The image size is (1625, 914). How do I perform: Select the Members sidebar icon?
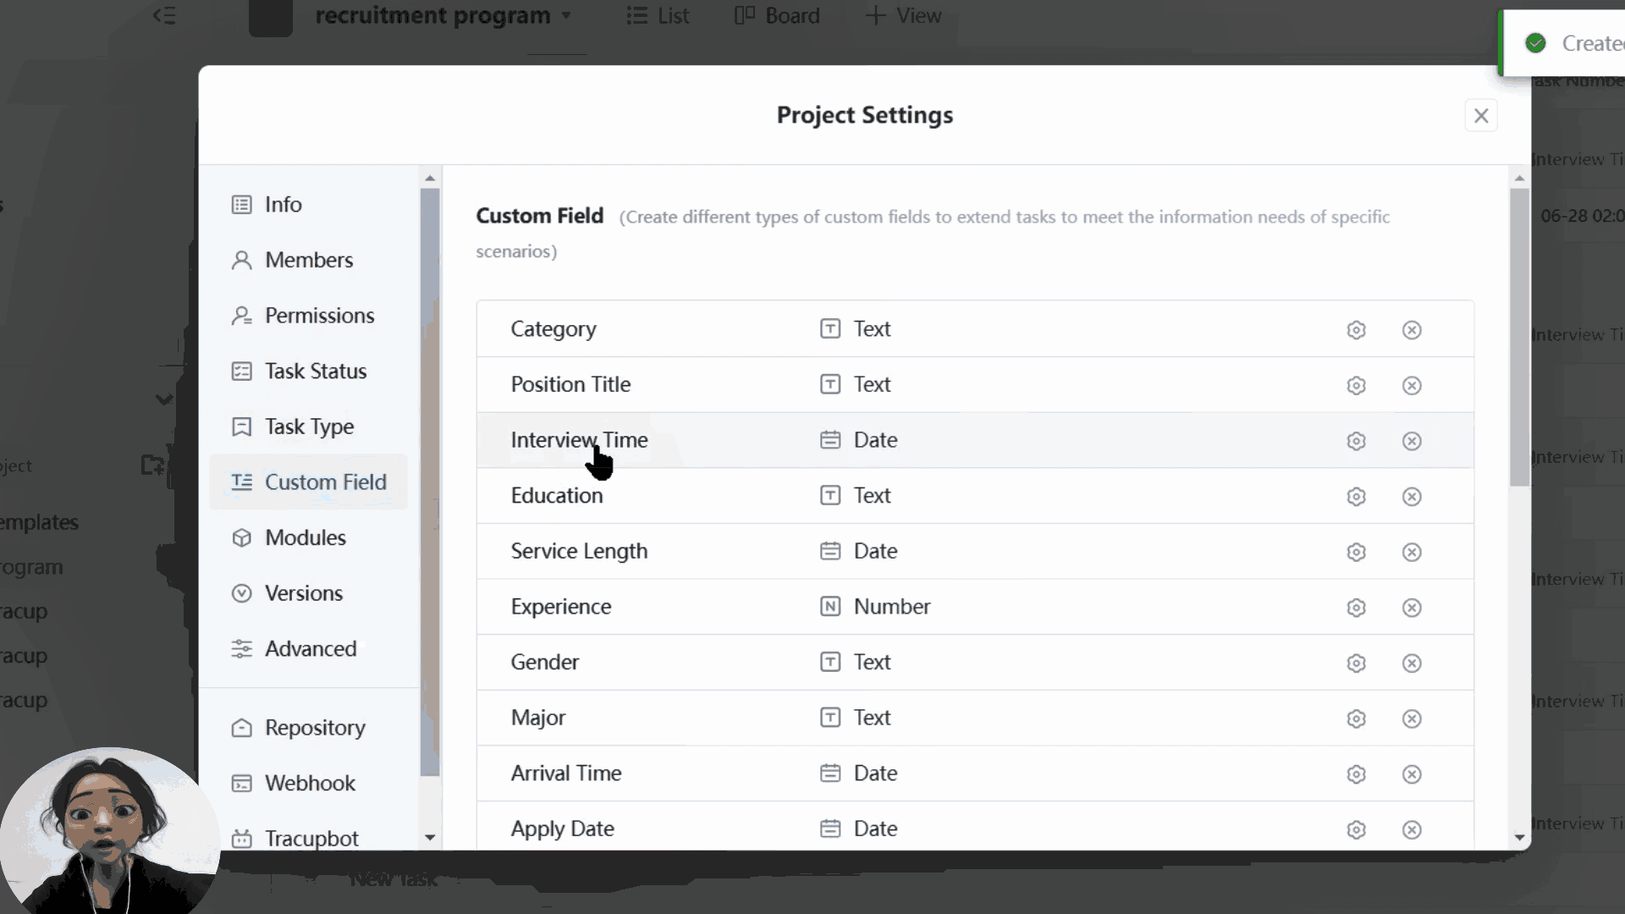pyautogui.click(x=241, y=260)
